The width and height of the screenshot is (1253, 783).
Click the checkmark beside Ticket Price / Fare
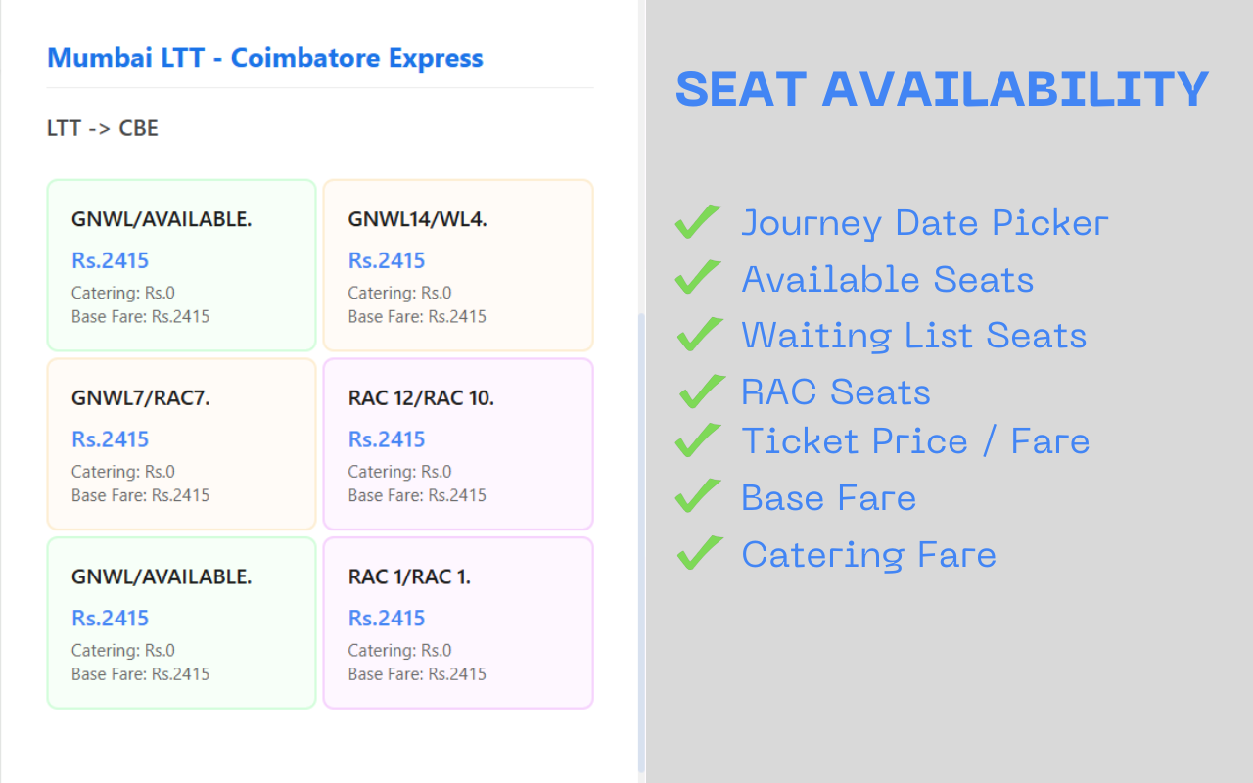tap(698, 440)
